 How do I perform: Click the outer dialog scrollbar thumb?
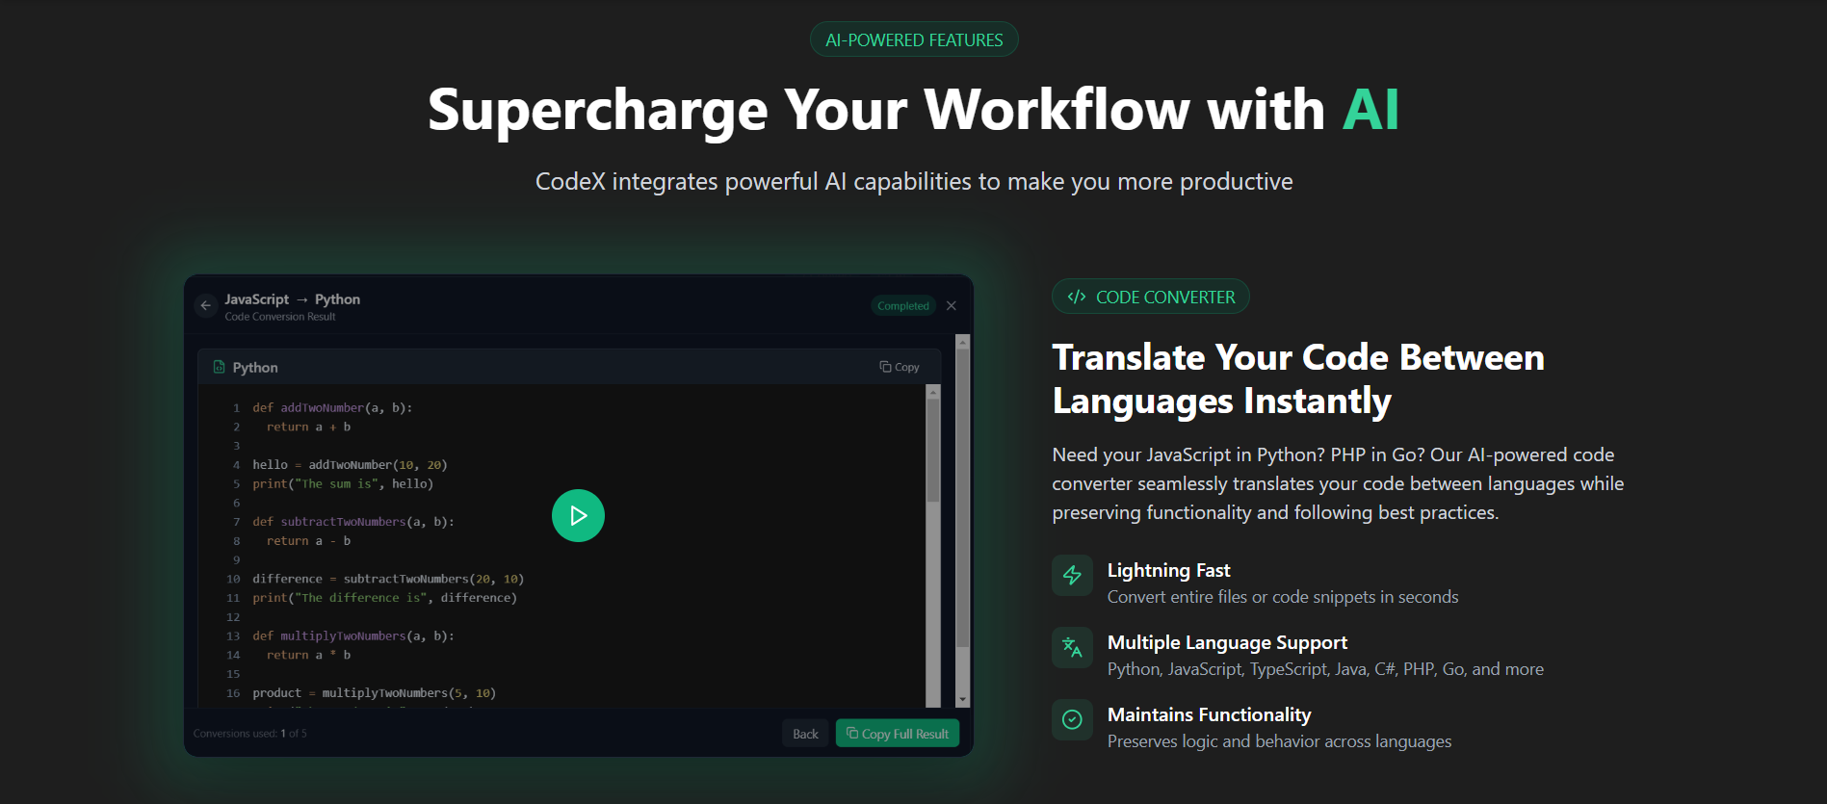pyautogui.click(x=962, y=498)
